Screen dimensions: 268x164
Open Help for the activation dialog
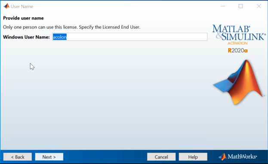(193, 157)
